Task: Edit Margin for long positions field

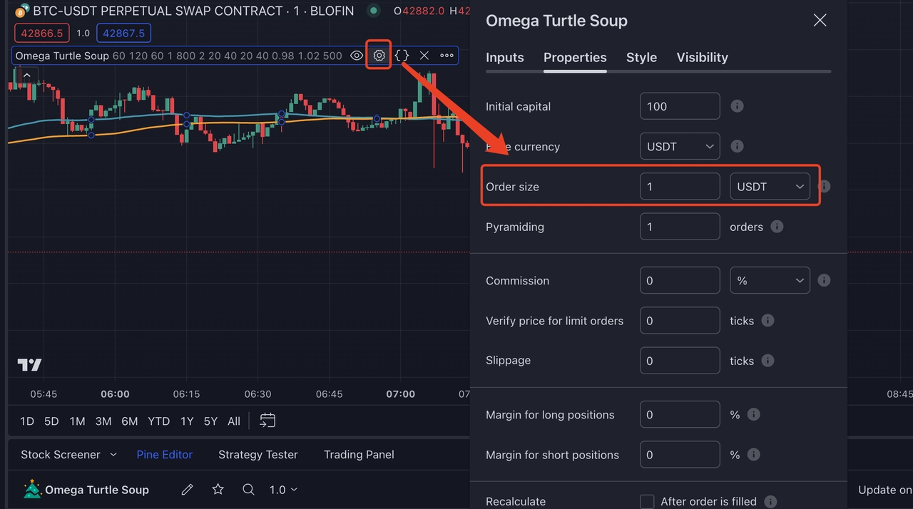Action: click(x=680, y=414)
